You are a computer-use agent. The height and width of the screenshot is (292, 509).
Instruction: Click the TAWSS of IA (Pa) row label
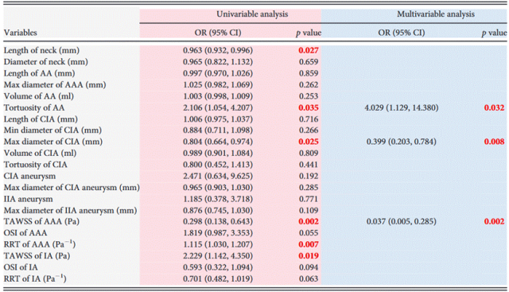(x=37, y=256)
